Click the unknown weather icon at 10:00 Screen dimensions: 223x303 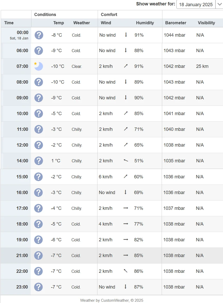(x=39, y=114)
